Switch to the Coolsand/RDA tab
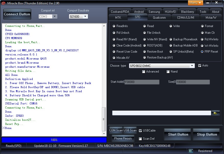This screenshot has height=154, width=224. pyautogui.click(x=120, y=11)
